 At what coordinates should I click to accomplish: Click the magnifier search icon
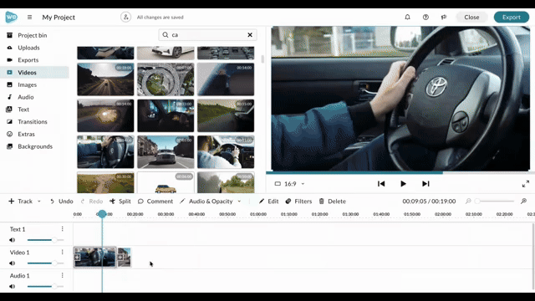(166, 35)
